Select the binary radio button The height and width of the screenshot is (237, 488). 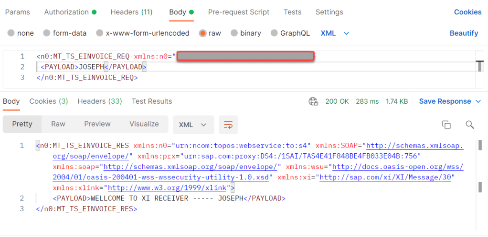[234, 33]
